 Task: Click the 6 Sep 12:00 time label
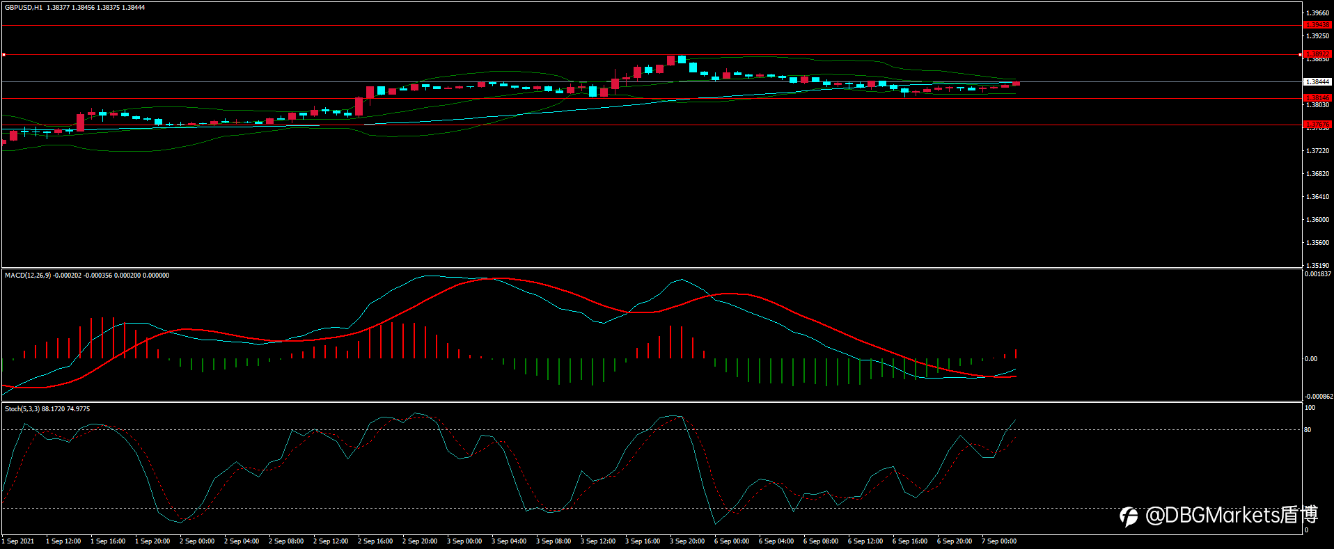(865, 541)
